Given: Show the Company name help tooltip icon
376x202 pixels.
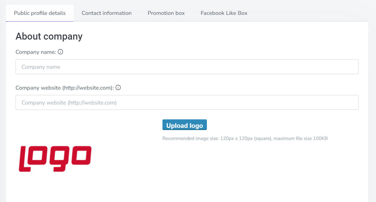Looking at the screenshot, I should [60, 52].
